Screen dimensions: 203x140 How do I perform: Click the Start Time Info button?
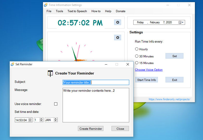pos(147,80)
